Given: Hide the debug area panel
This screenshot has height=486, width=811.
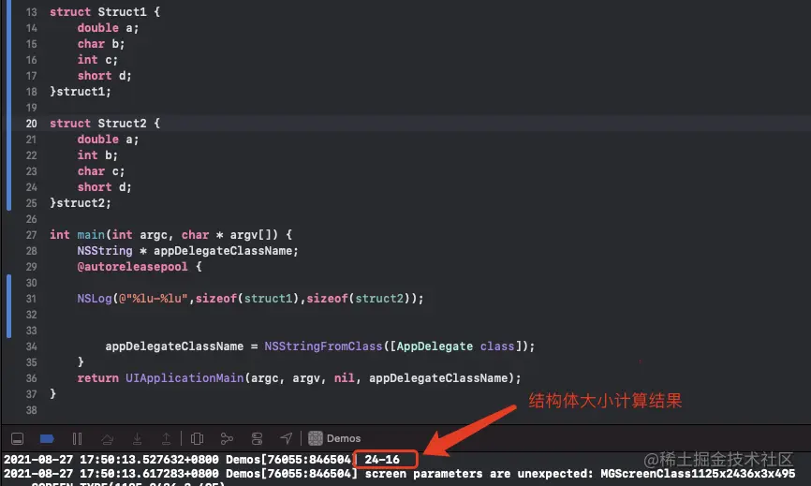Looking at the screenshot, I should point(17,439).
